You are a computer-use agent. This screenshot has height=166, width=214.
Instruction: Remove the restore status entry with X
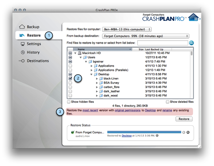pos(188,132)
